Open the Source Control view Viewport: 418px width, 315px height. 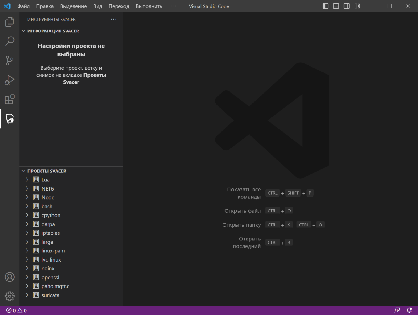10,60
